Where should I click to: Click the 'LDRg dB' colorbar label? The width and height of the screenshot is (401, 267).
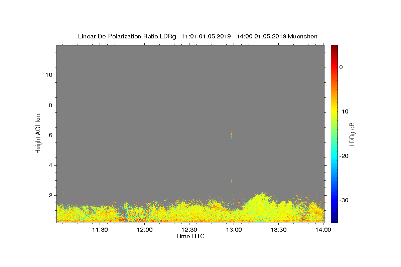(x=352, y=134)
